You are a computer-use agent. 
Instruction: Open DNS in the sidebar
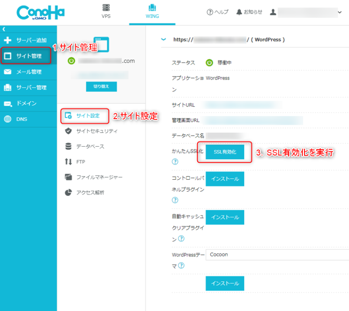[28, 120]
